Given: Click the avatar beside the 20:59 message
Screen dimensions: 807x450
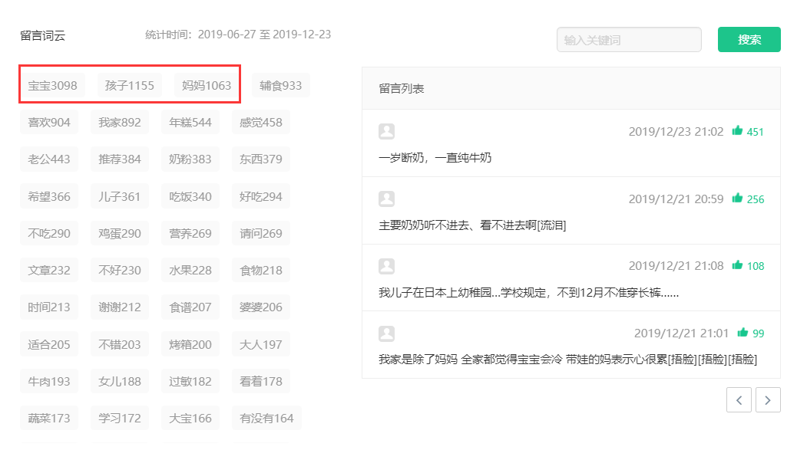Looking at the screenshot, I should pos(387,197).
